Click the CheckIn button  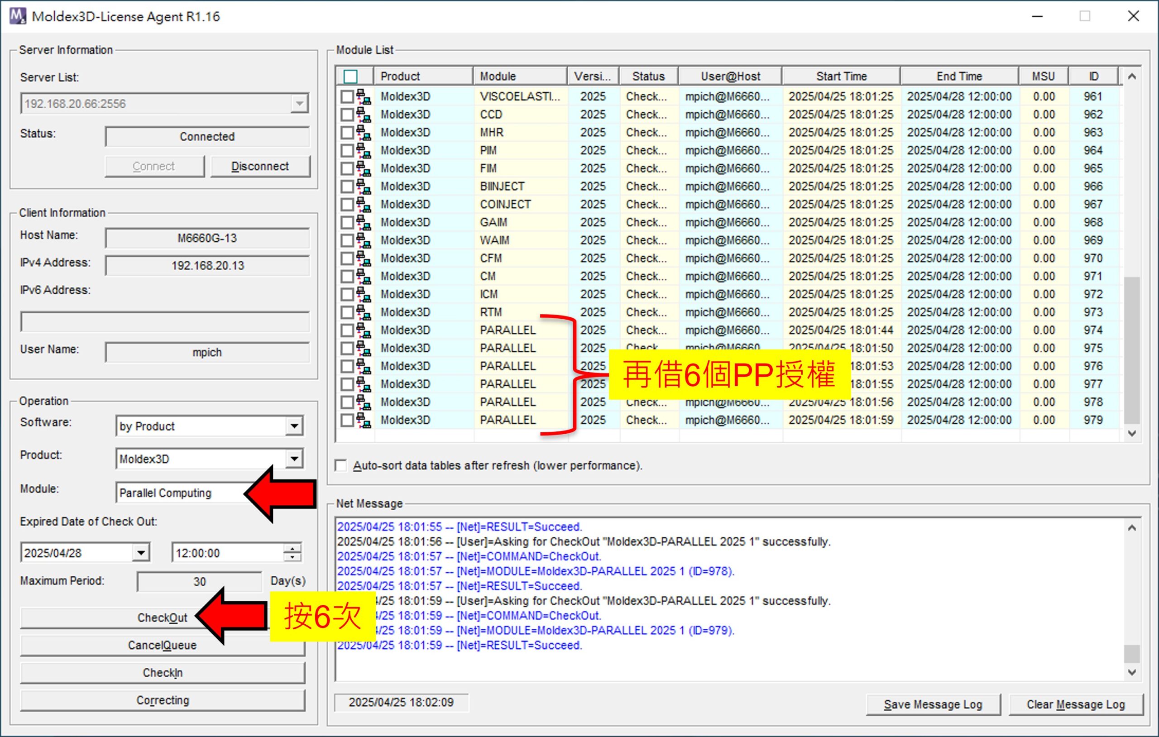162,673
